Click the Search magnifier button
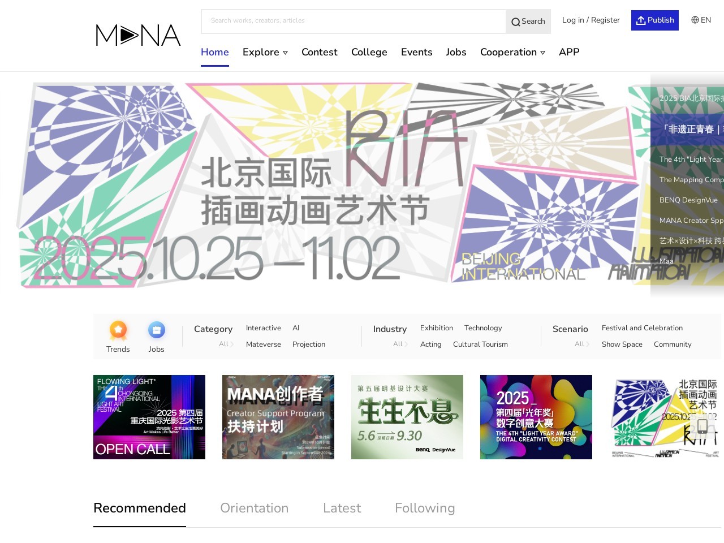724x543 pixels. click(x=528, y=21)
